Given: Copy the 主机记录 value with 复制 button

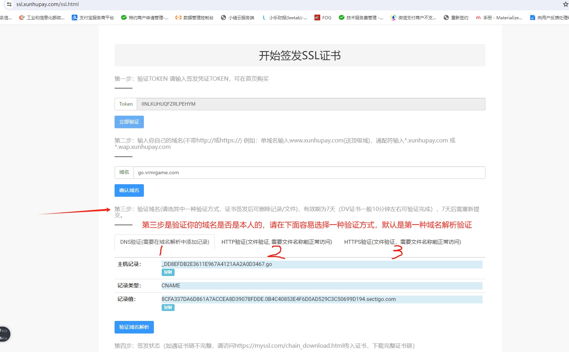Looking at the screenshot, I should [x=168, y=272].
